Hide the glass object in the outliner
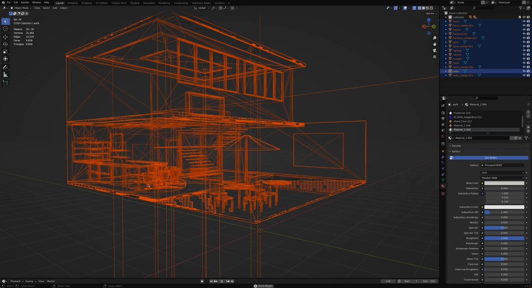 (x=524, y=42)
